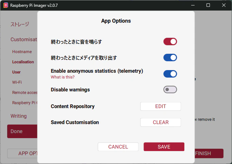Click CLEAR for Saved Customisation

161,122
